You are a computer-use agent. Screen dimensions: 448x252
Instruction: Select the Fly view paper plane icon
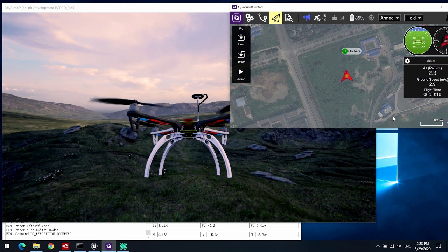coord(276,18)
